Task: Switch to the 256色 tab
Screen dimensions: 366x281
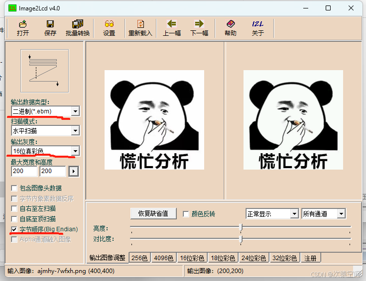Action: 139,258
